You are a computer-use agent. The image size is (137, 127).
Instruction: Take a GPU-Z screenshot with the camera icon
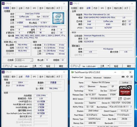tap(123, 77)
